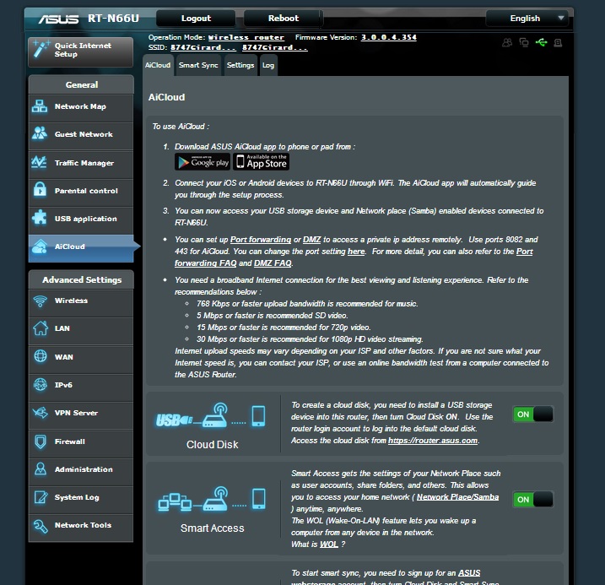
Task: Open Wireless wifi icon
Action: pos(41,301)
